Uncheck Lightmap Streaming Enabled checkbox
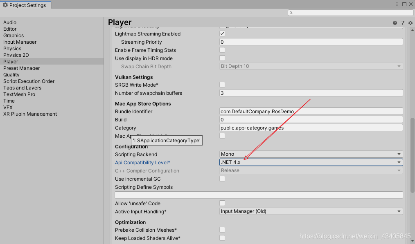 (x=222, y=34)
